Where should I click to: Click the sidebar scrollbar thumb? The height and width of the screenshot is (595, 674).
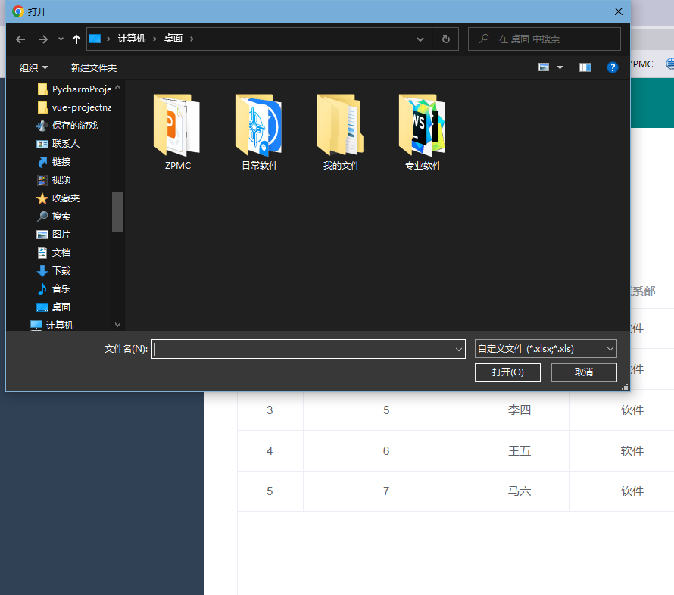click(x=118, y=212)
